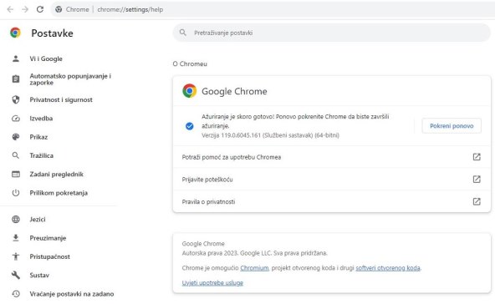Open Privatnost i sigurnost section
This screenshot has width=495, height=304.
coord(61,99)
